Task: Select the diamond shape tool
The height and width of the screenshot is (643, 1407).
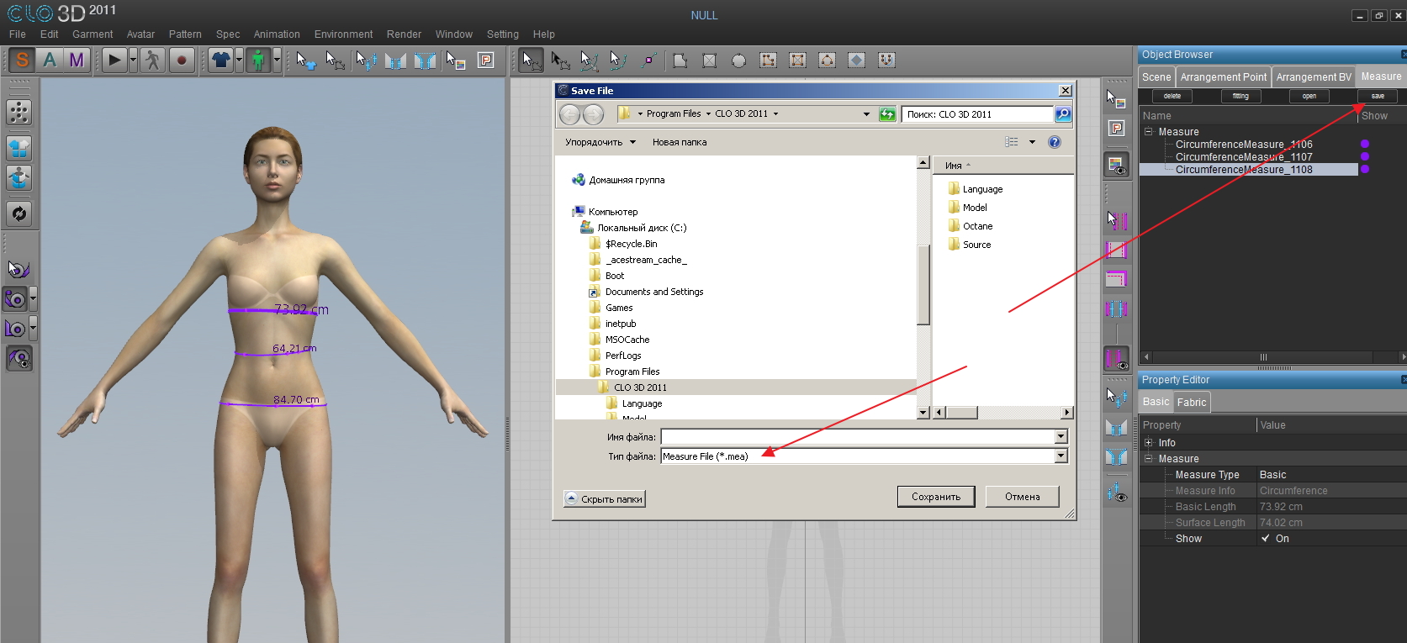Action: point(856,61)
